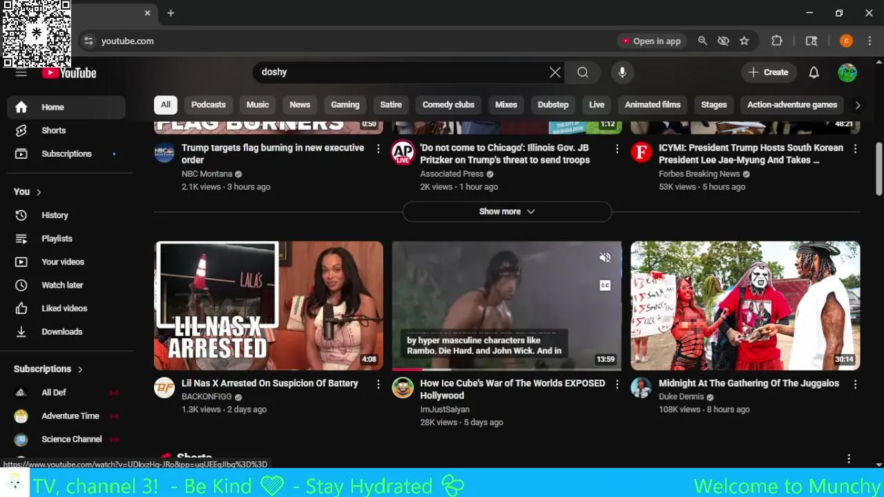Screen dimensions: 884x497
Task: Open Shorts in the sidebar
Action: coord(66,130)
